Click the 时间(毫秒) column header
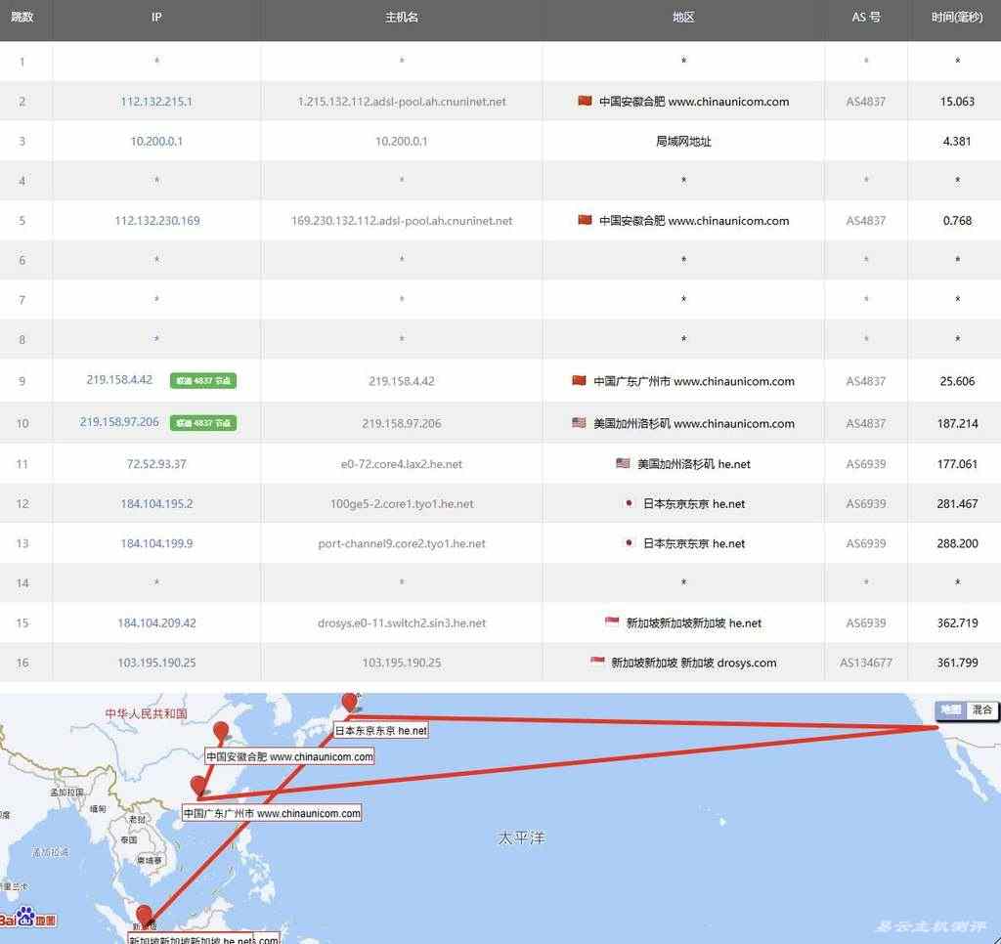The width and height of the screenshot is (1001, 944). point(957,18)
